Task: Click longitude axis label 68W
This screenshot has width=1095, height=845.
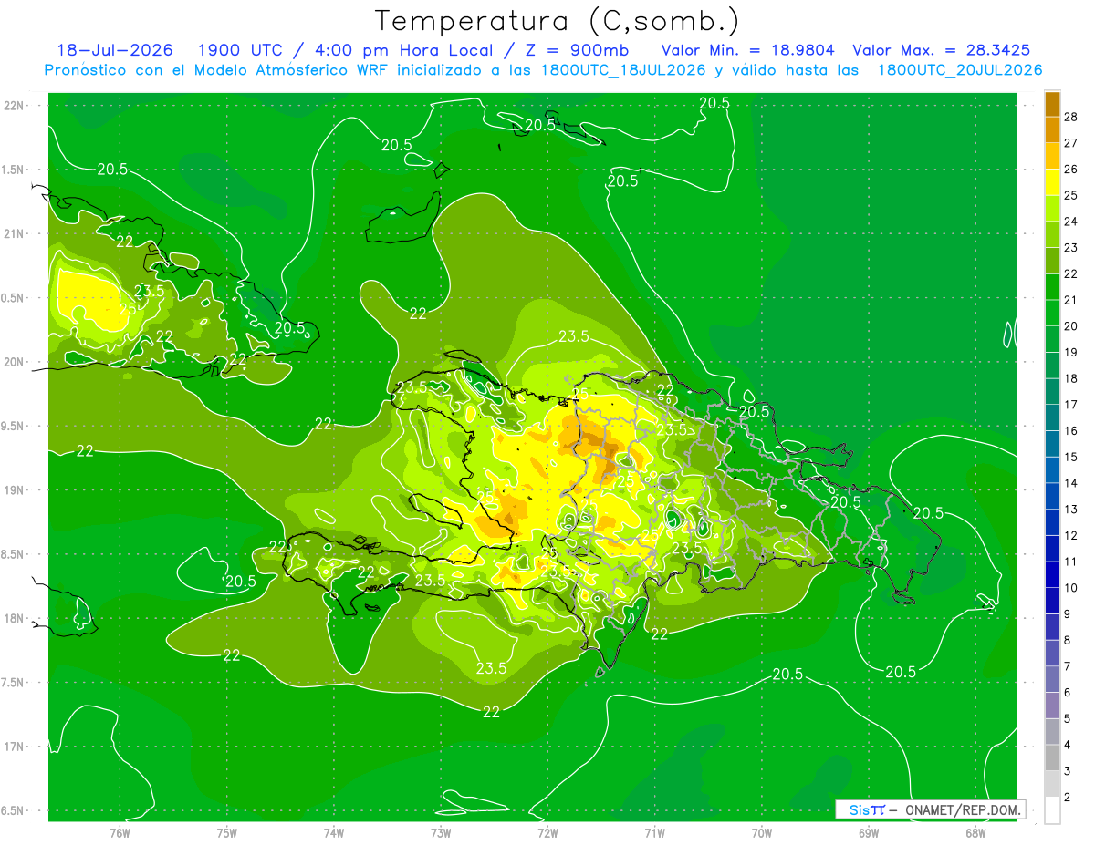Action: coord(975,832)
